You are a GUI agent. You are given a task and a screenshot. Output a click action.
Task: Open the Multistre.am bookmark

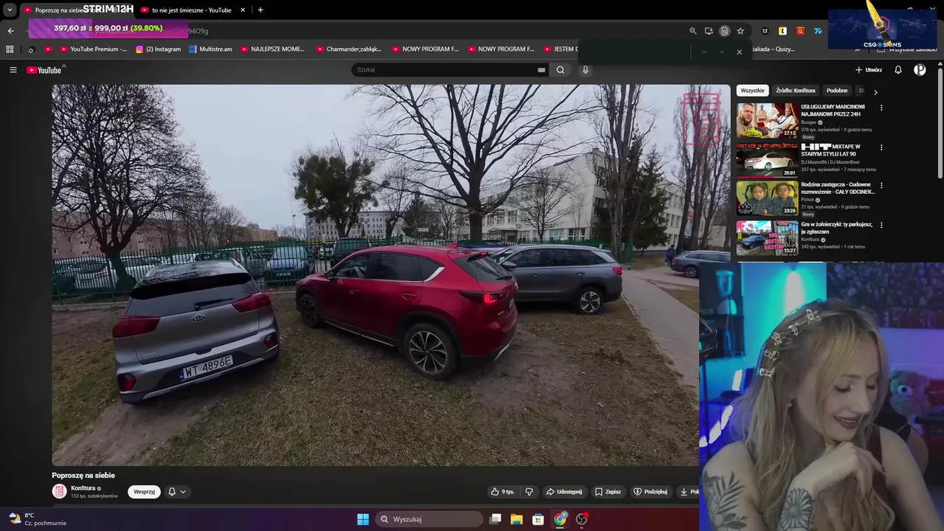pyautogui.click(x=210, y=49)
